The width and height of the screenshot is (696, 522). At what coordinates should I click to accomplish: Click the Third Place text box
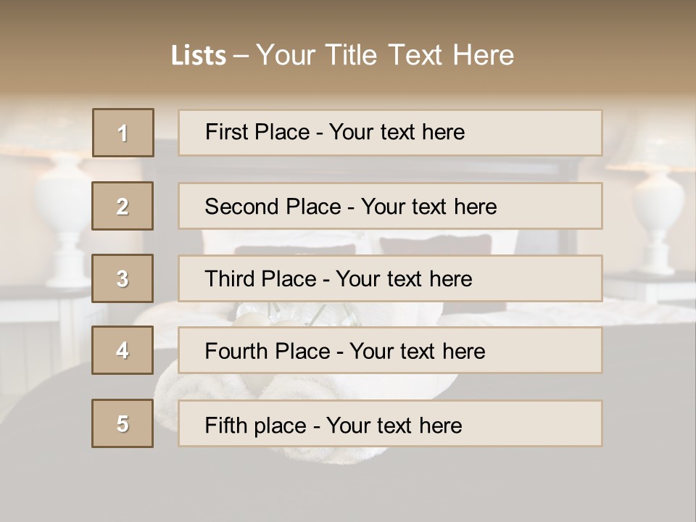click(390, 278)
